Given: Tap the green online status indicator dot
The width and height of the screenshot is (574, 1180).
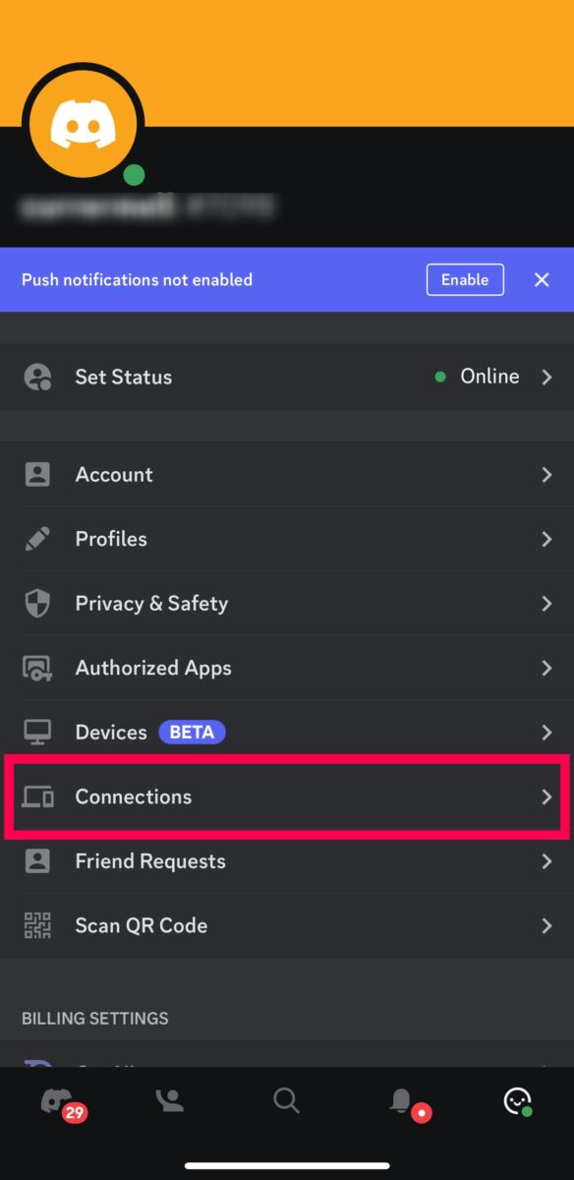Looking at the screenshot, I should [135, 175].
